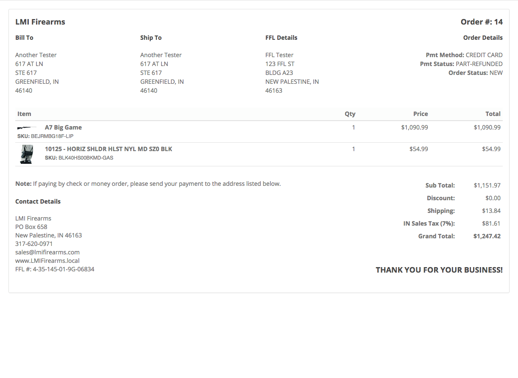Click the 'Discount:' label
This screenshot has height=378, width=518.
pos(441,198)
